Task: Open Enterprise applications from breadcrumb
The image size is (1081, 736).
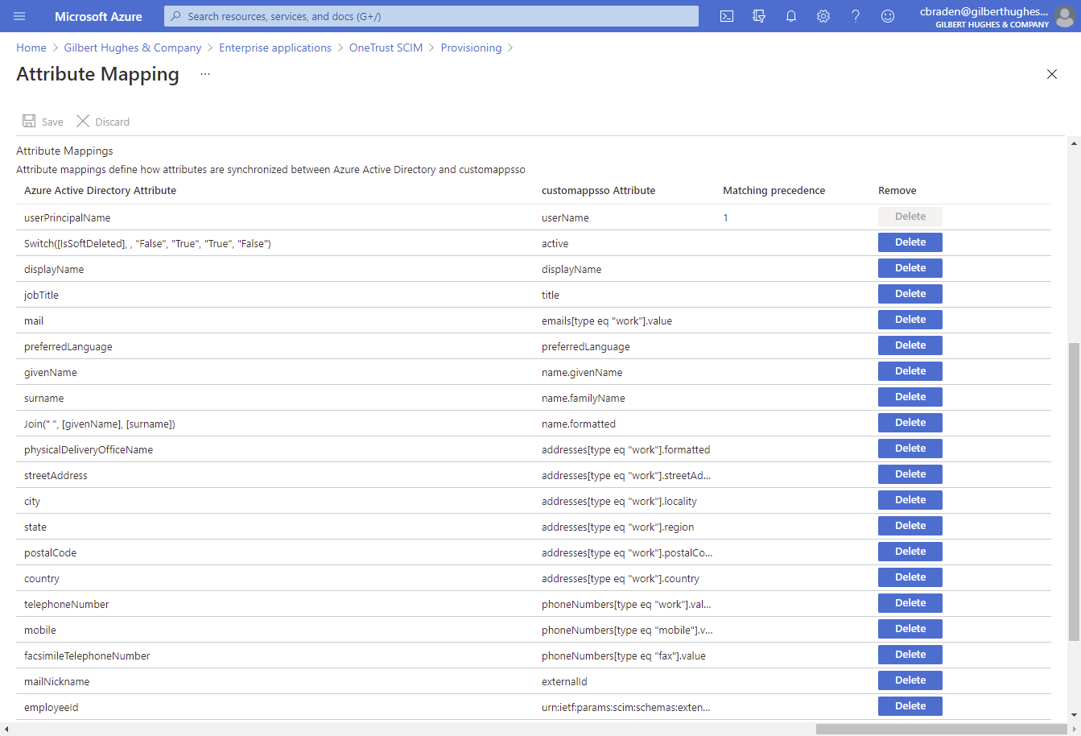Action: point(274,48)
